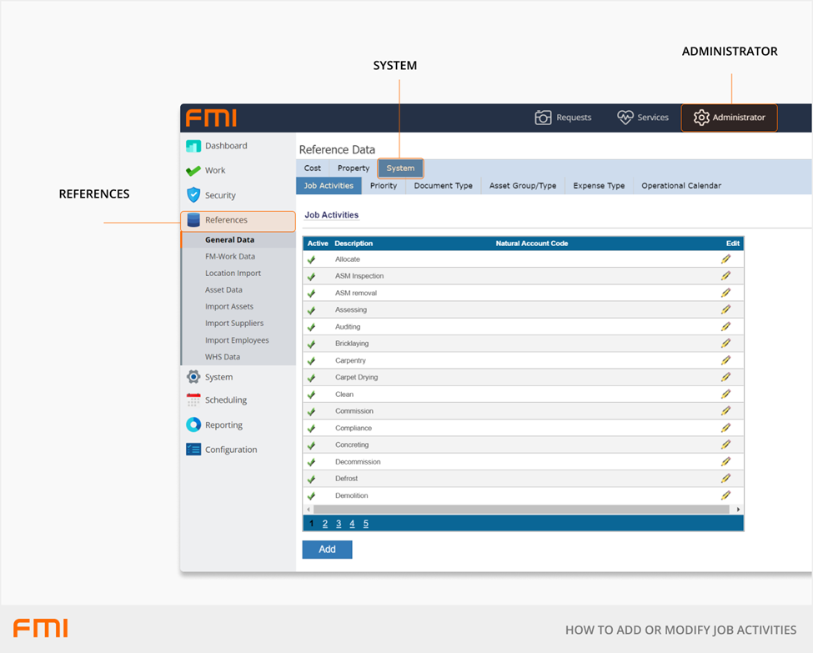Toggle active checkmark for Compliance row
This screenshot has height=653, width=813.
point(311,429)
